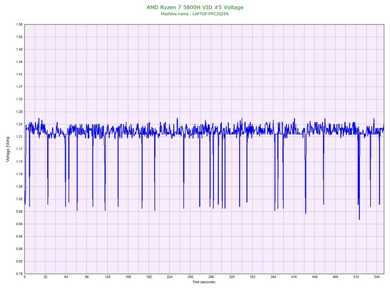Click the 96 time-axis tick label
This screenshot has height=292, width=390.
click(87, 277)
